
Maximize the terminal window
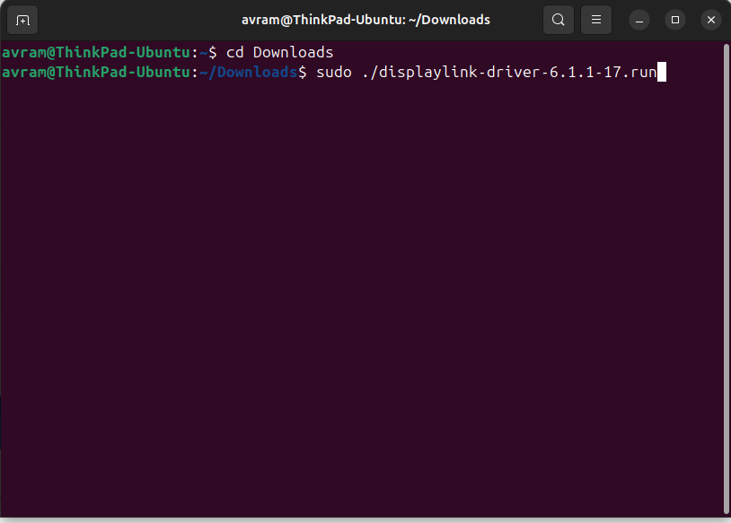[x=675, y=20]
